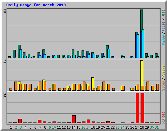Select the day '18' label on the x-axis

pyautogui.click(x=93, y=127)
